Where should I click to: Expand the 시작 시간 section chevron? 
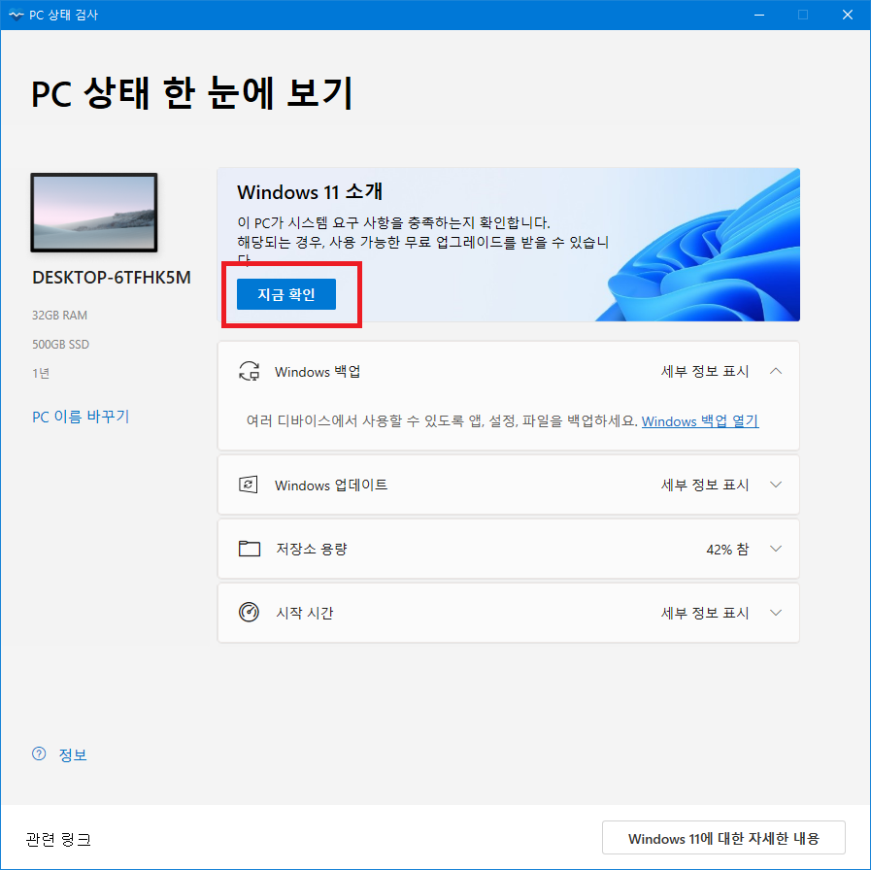coord(776,613)
